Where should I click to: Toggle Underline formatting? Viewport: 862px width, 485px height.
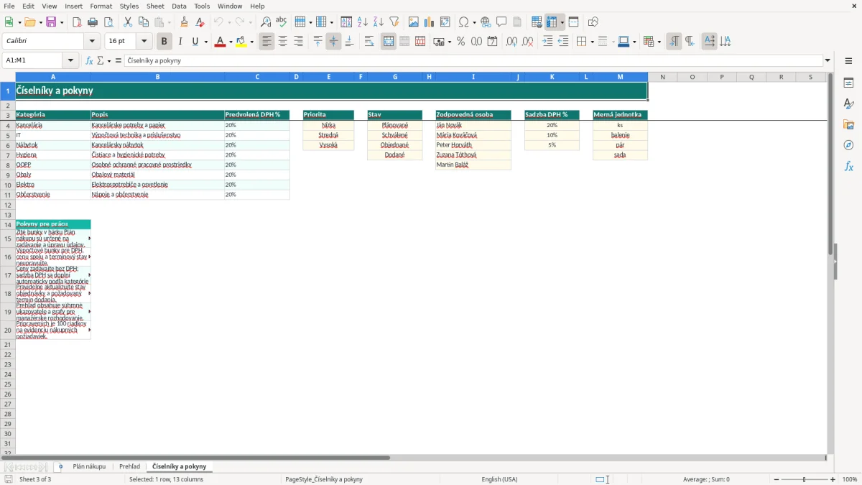click(x=195, y=42)
